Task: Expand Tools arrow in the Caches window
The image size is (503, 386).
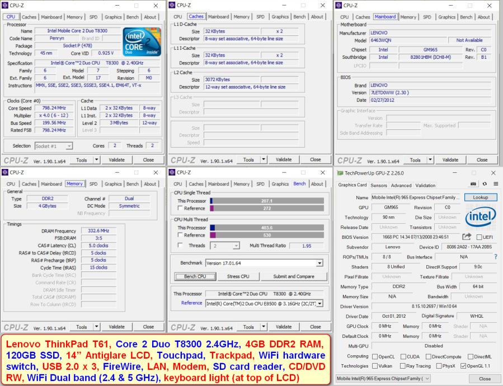Action: pos(264,159)
